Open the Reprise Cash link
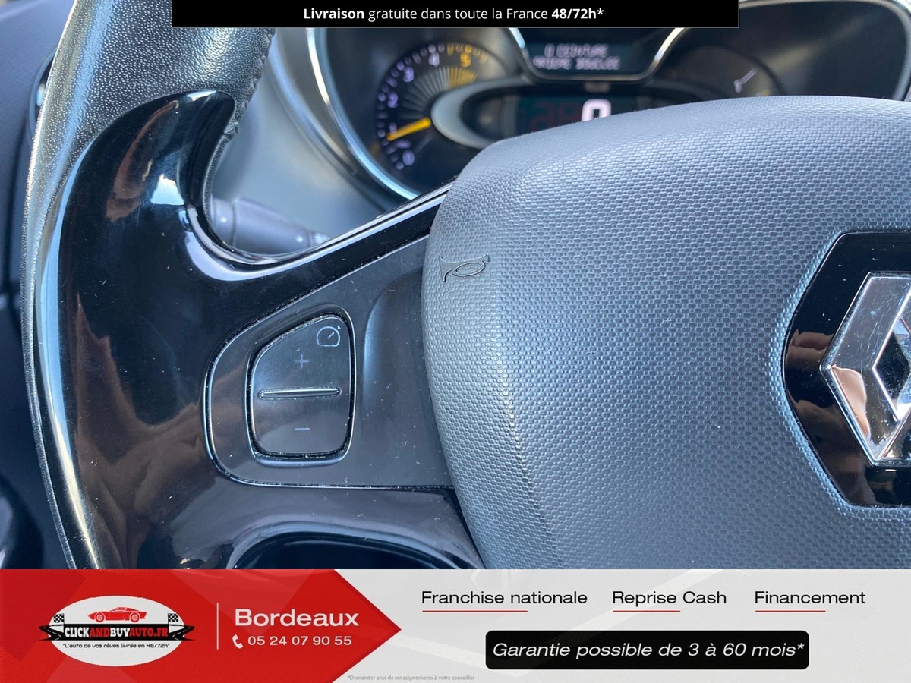Viewport: 911px width, 683px height. pos(669,598)
